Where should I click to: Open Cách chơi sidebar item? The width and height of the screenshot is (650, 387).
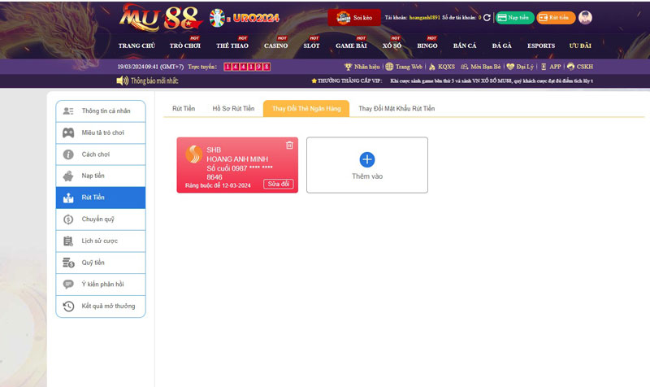point(101,154)
